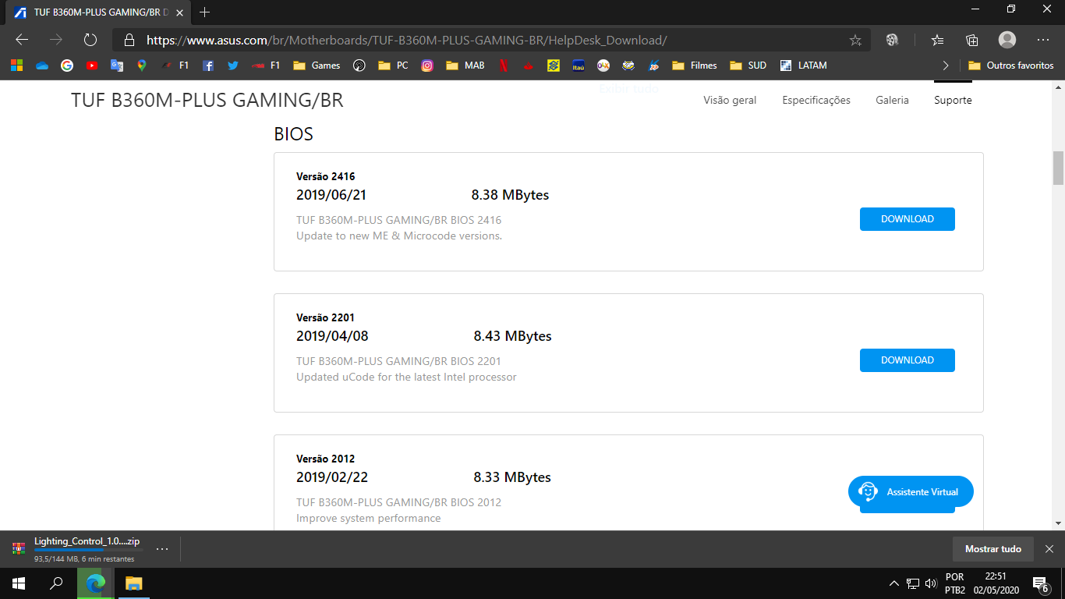This screenshot has height=599, width=1065.
Task: Open the Games favorites folder
Action: pyautogui.click(x=317, y=66)
